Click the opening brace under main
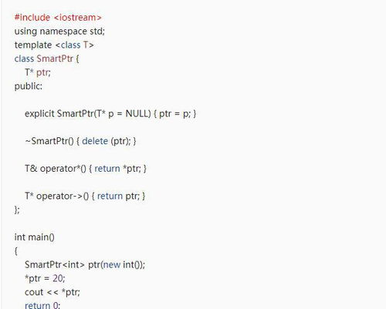The image size is (386, 309). [16, 251]
